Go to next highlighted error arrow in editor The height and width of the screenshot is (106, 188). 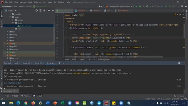(183, 14)
